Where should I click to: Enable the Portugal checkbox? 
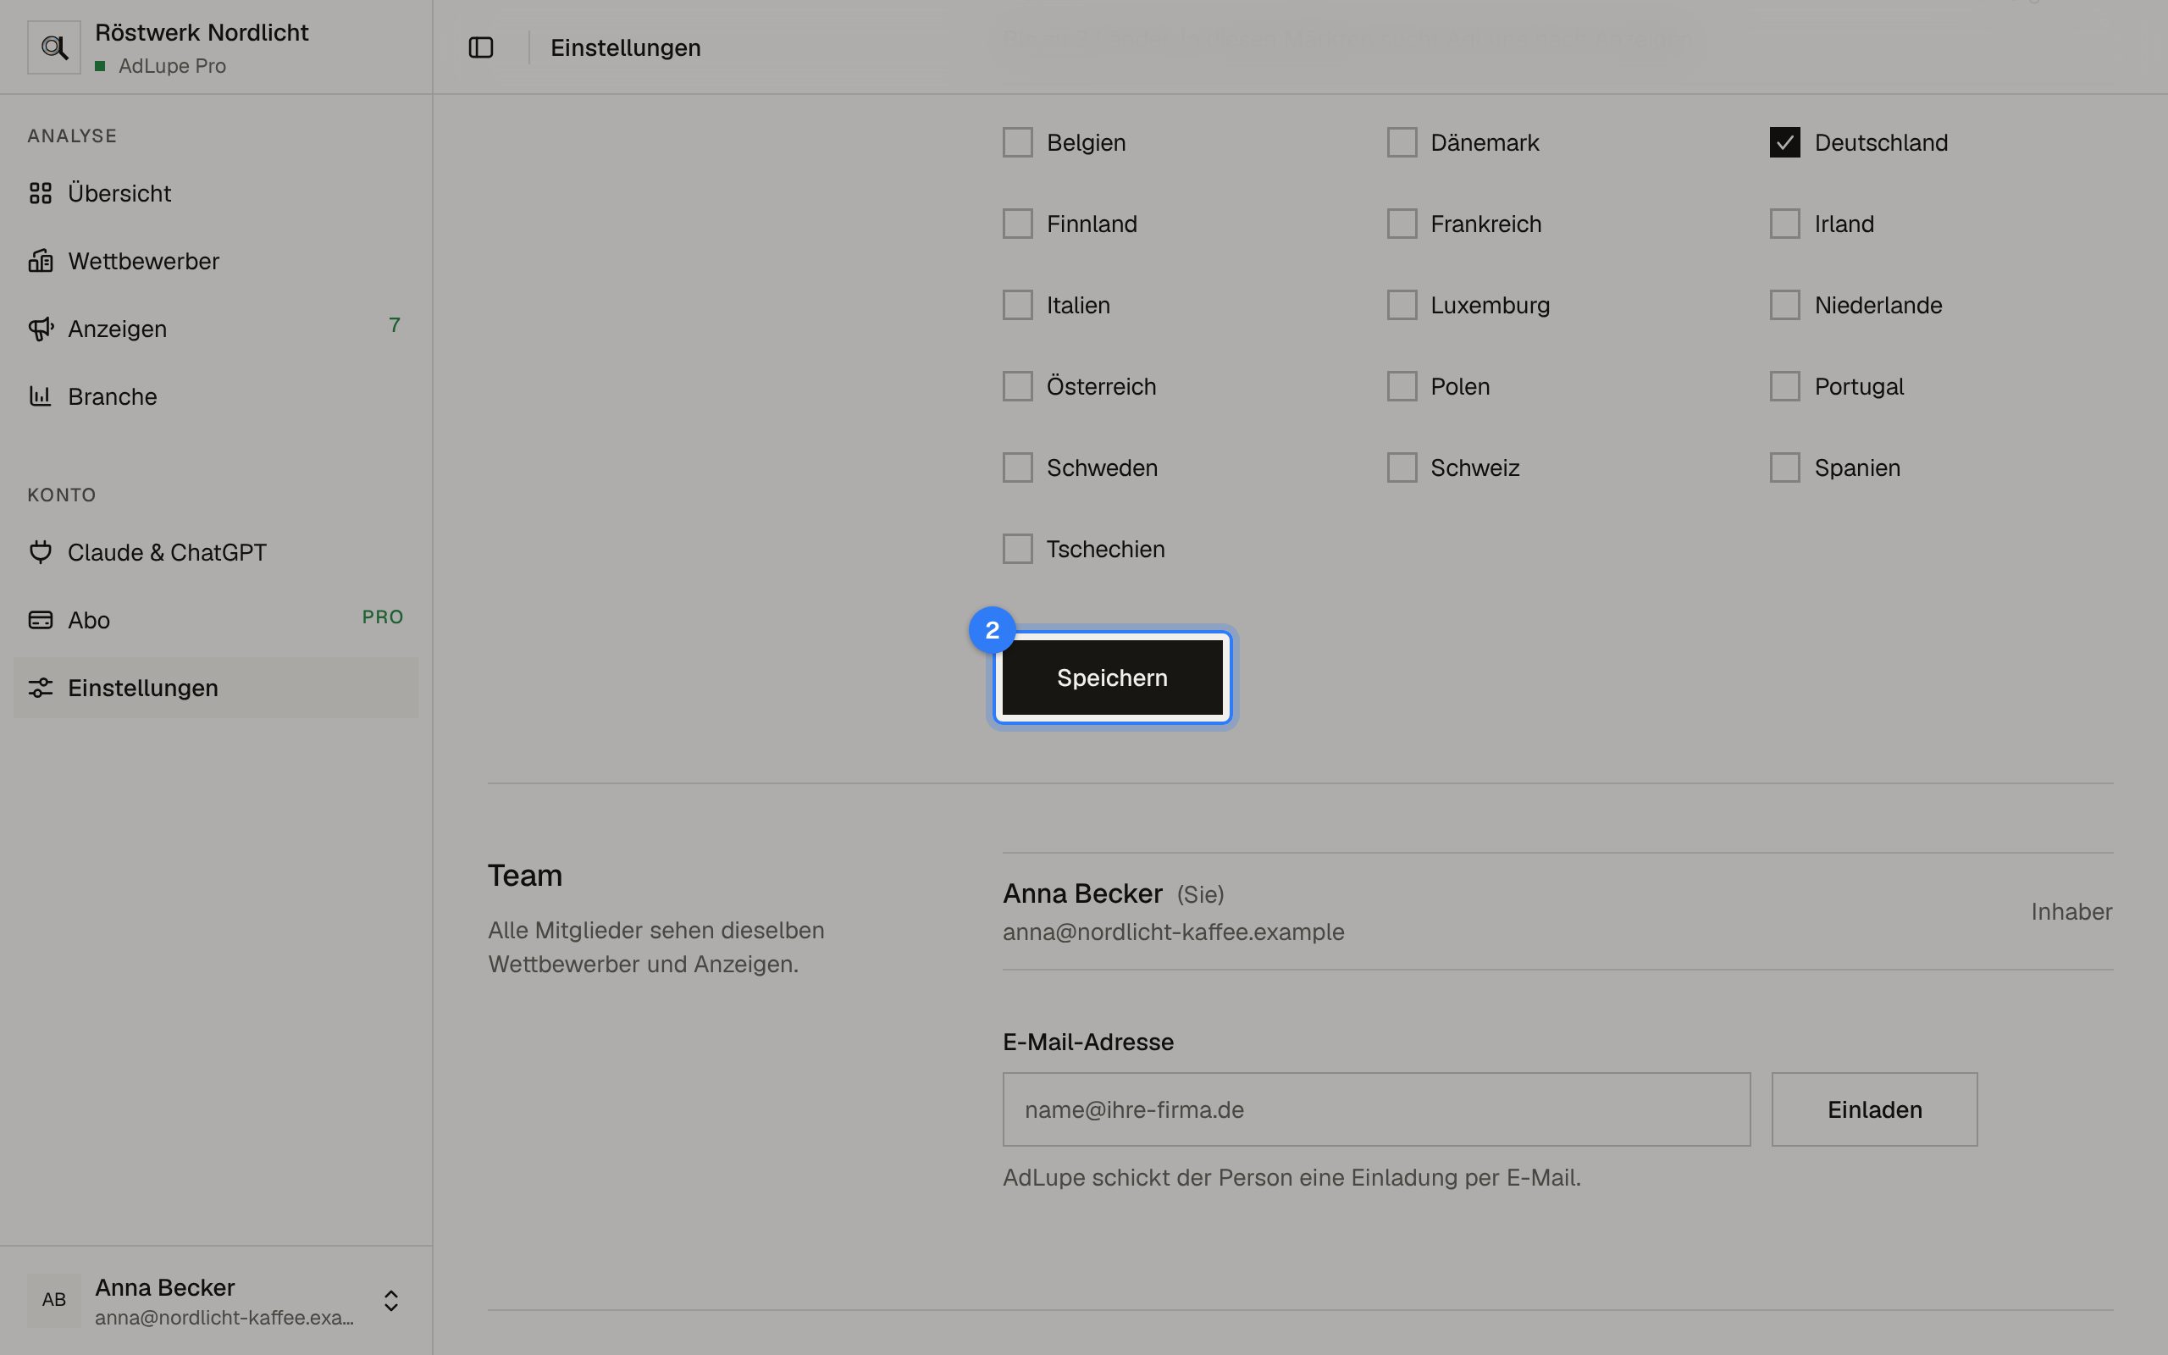[1784, 386]
